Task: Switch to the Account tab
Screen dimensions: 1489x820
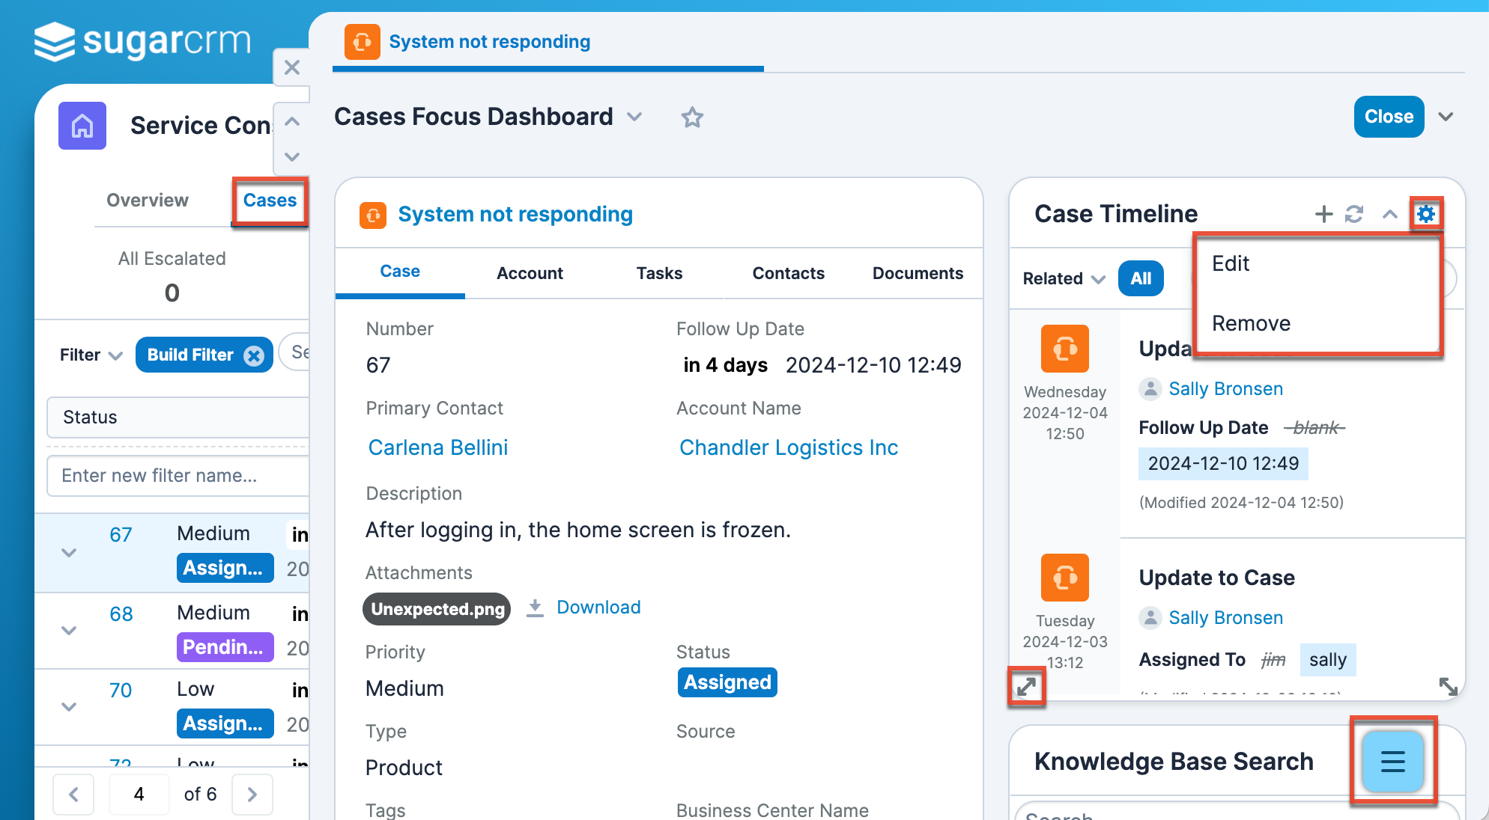Action: 530,273
